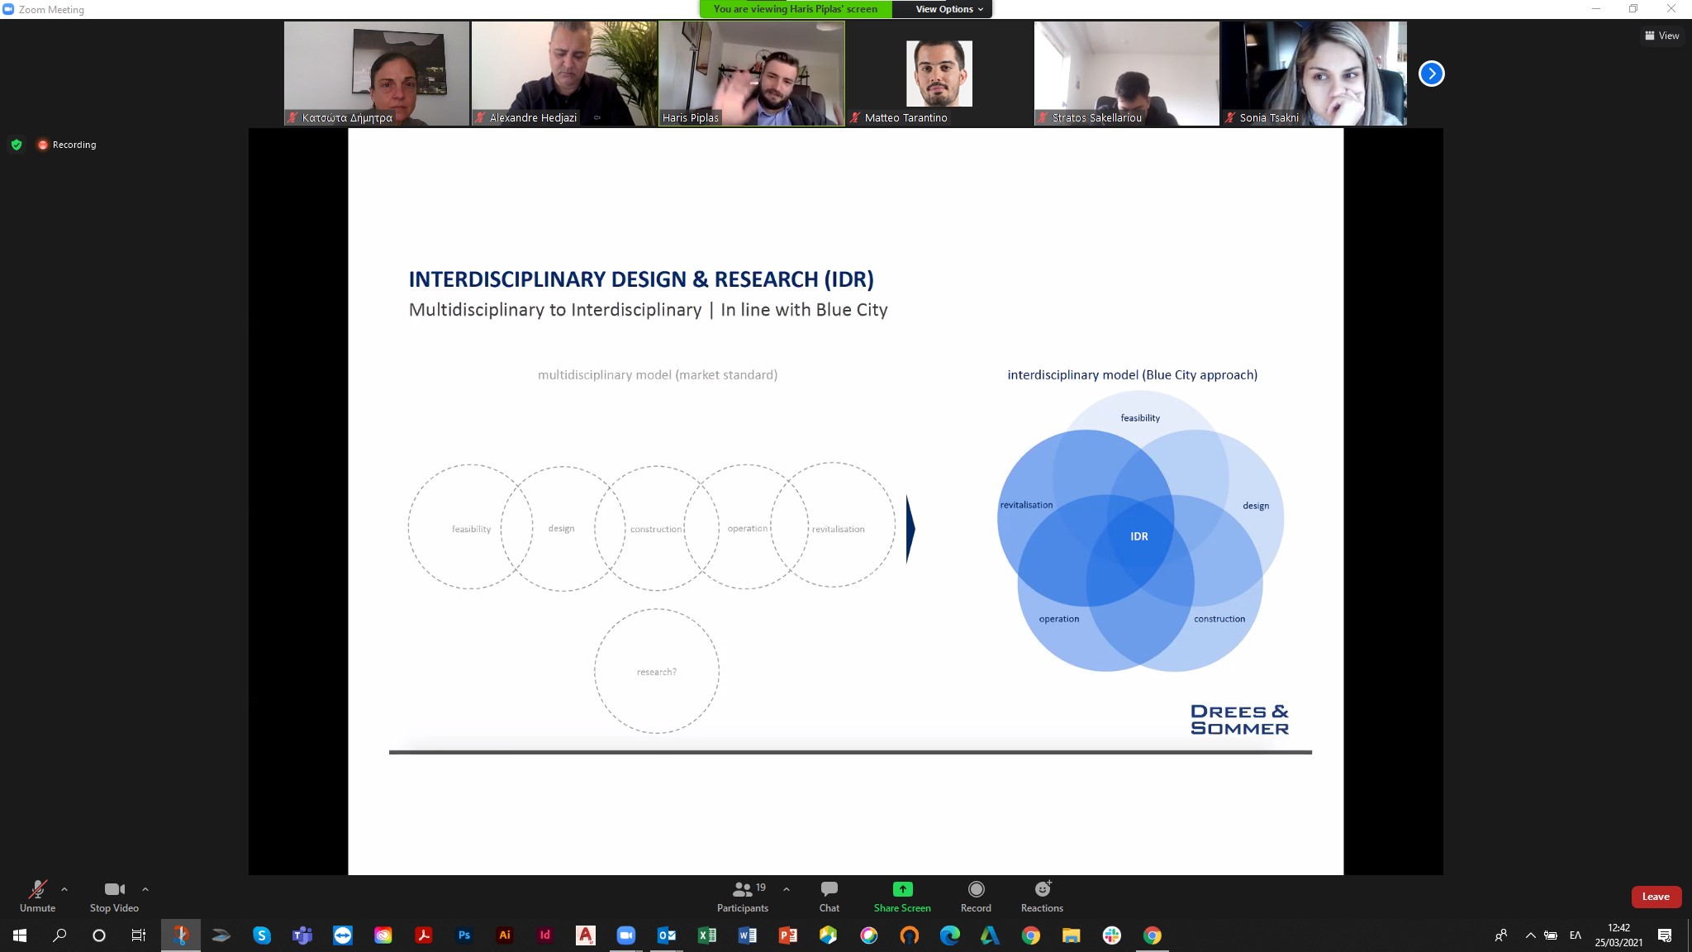This screenshot has width=1692, height=952.
Task: Open Photoshop from the taskbar
Action: point(464,935)
